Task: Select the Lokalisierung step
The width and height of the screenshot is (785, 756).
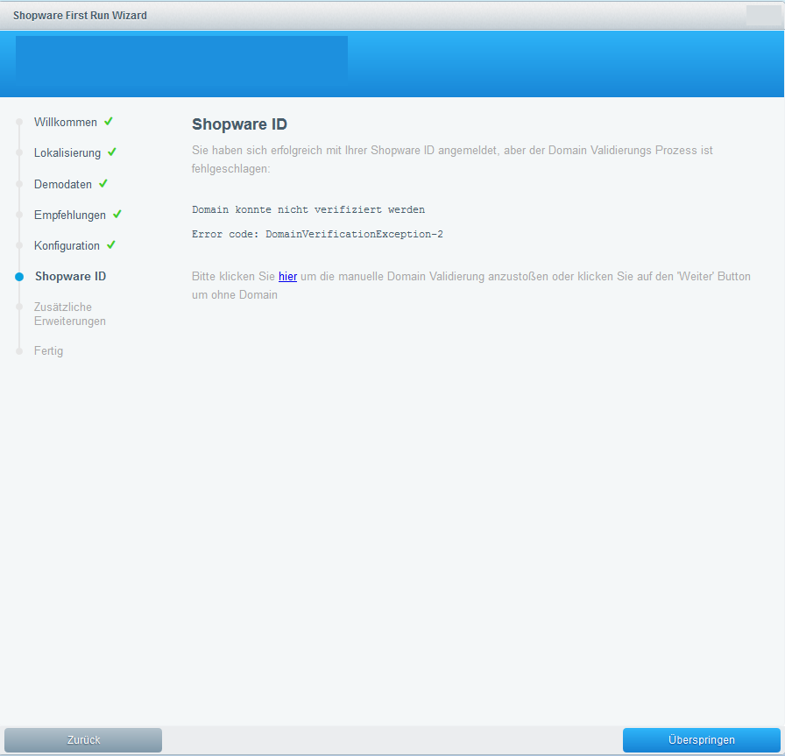Action: [67, 152]
